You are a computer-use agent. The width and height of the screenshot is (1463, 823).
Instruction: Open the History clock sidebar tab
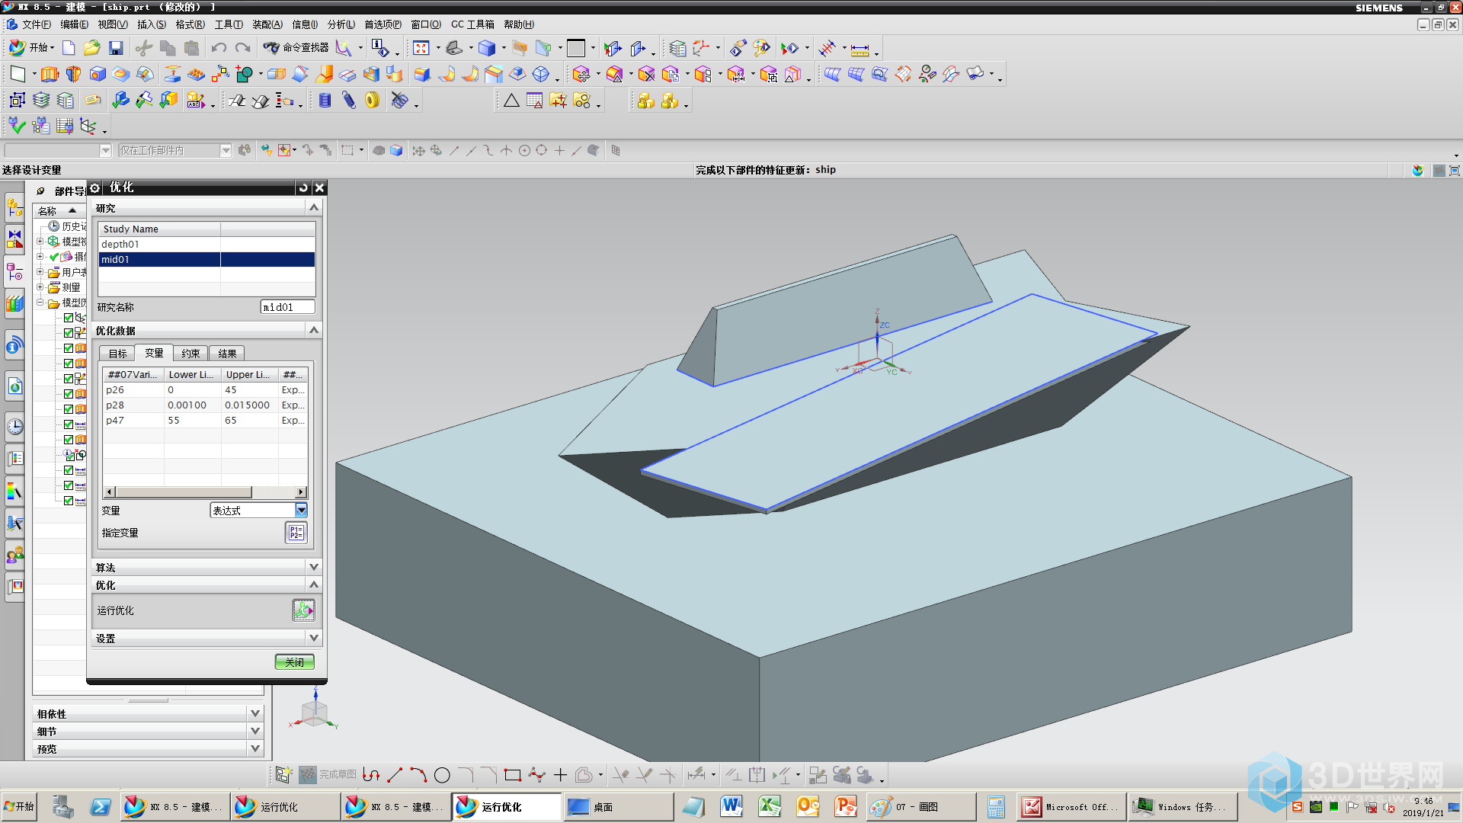[14, 426]
